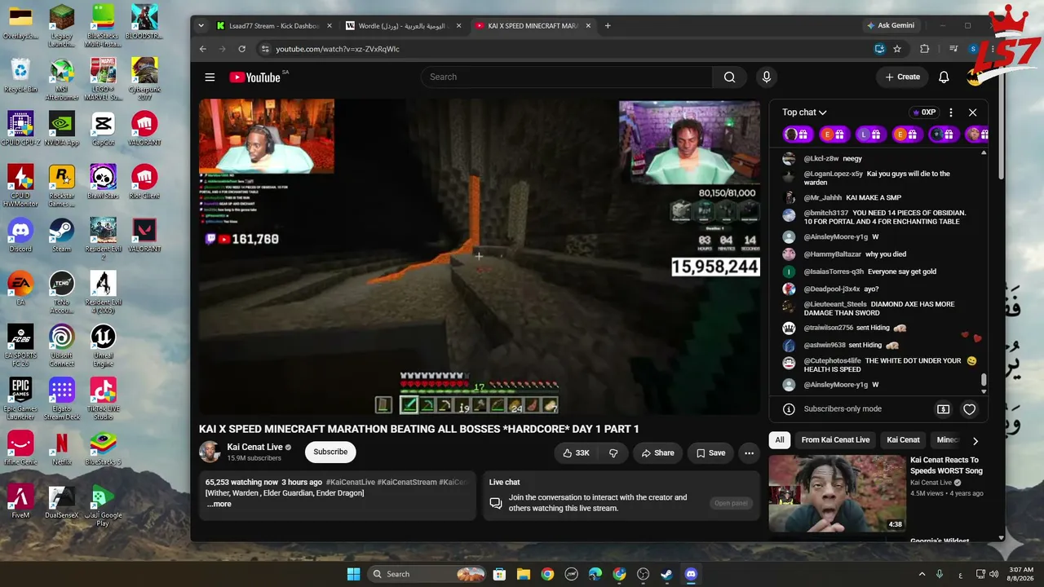Screen dimensions: 1044x587
Task: Open a new Chrome tab
Action: [x=608, y=25]
